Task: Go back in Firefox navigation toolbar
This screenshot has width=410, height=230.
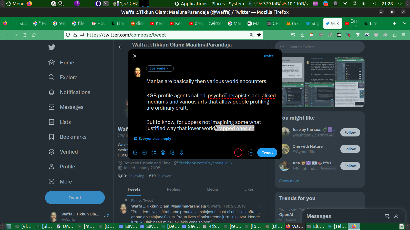Action: pyautogui.click(x=6, y=35)
